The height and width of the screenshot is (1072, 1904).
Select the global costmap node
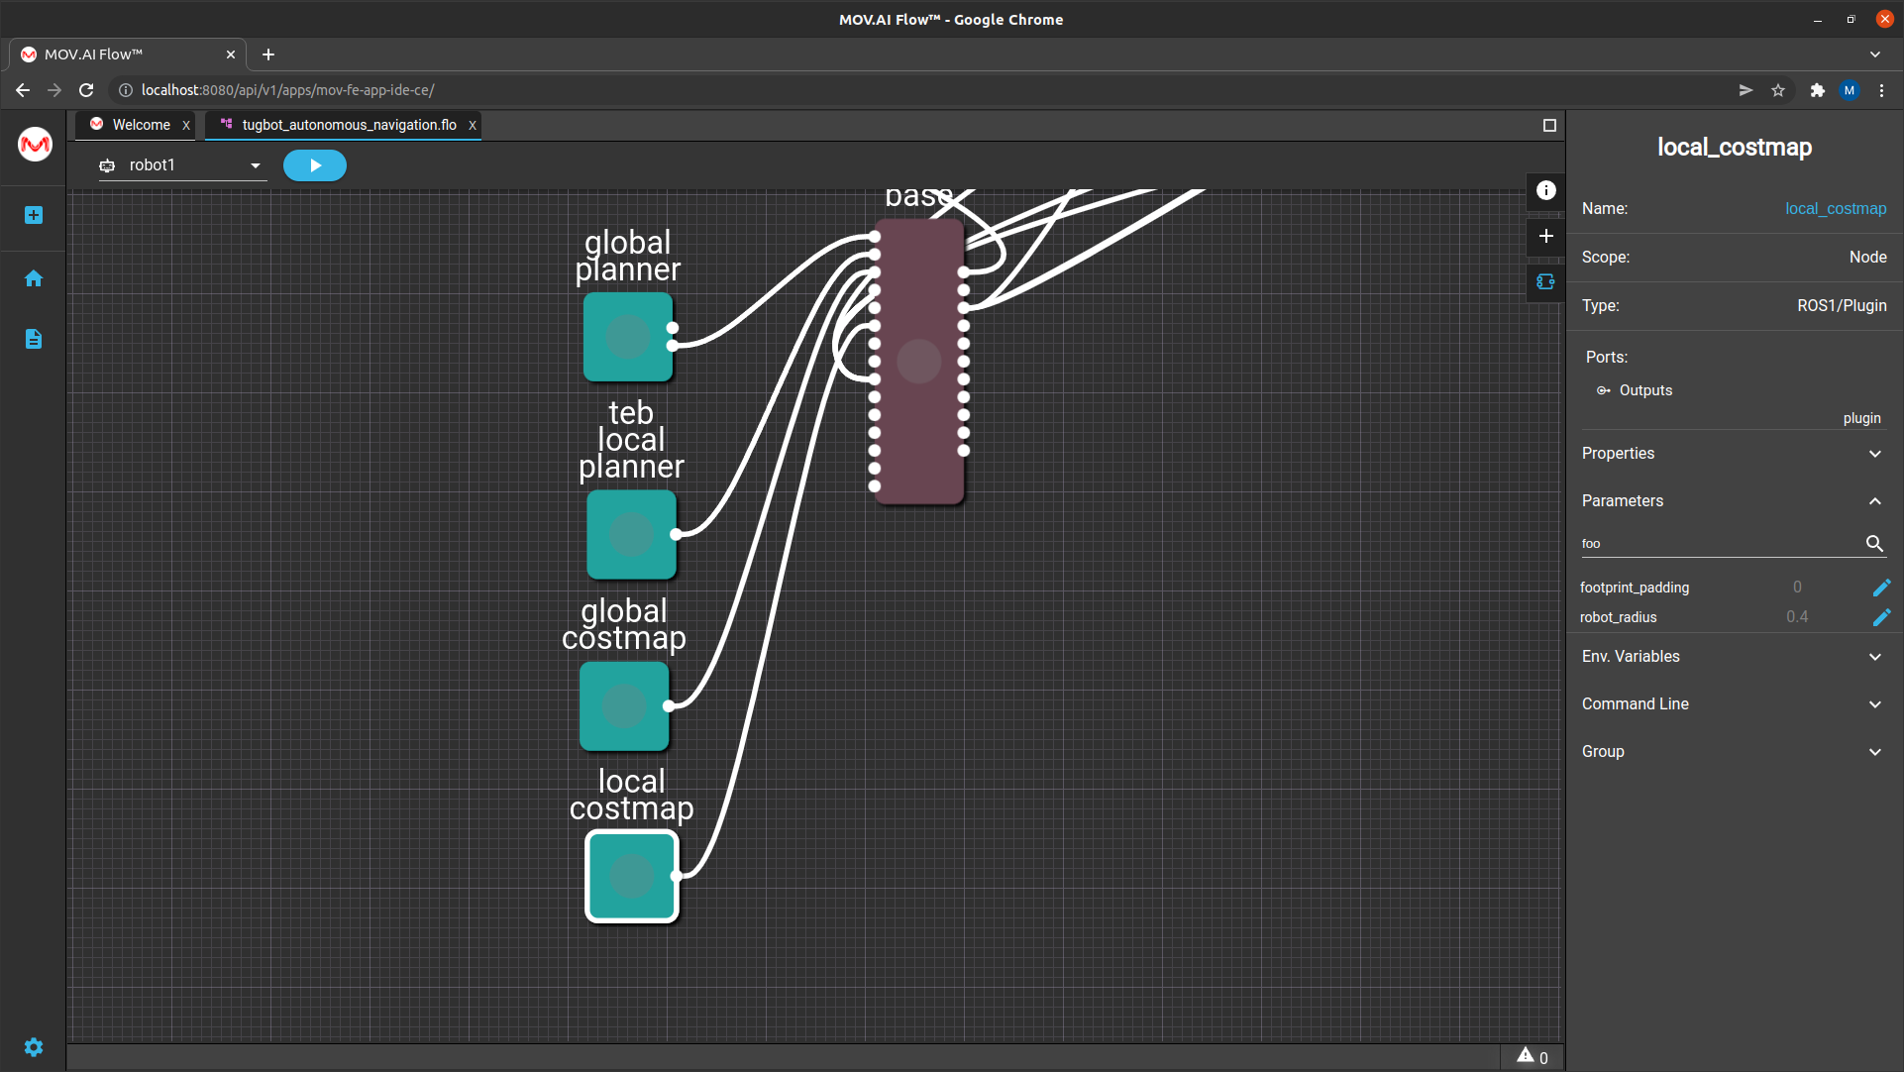(x=624, y=706)
